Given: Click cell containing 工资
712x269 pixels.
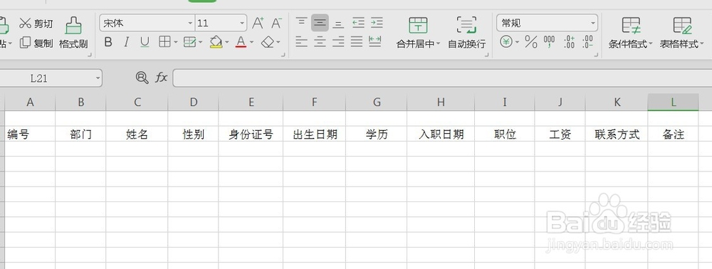Looking at the screenshot, I should click(560, 134).
